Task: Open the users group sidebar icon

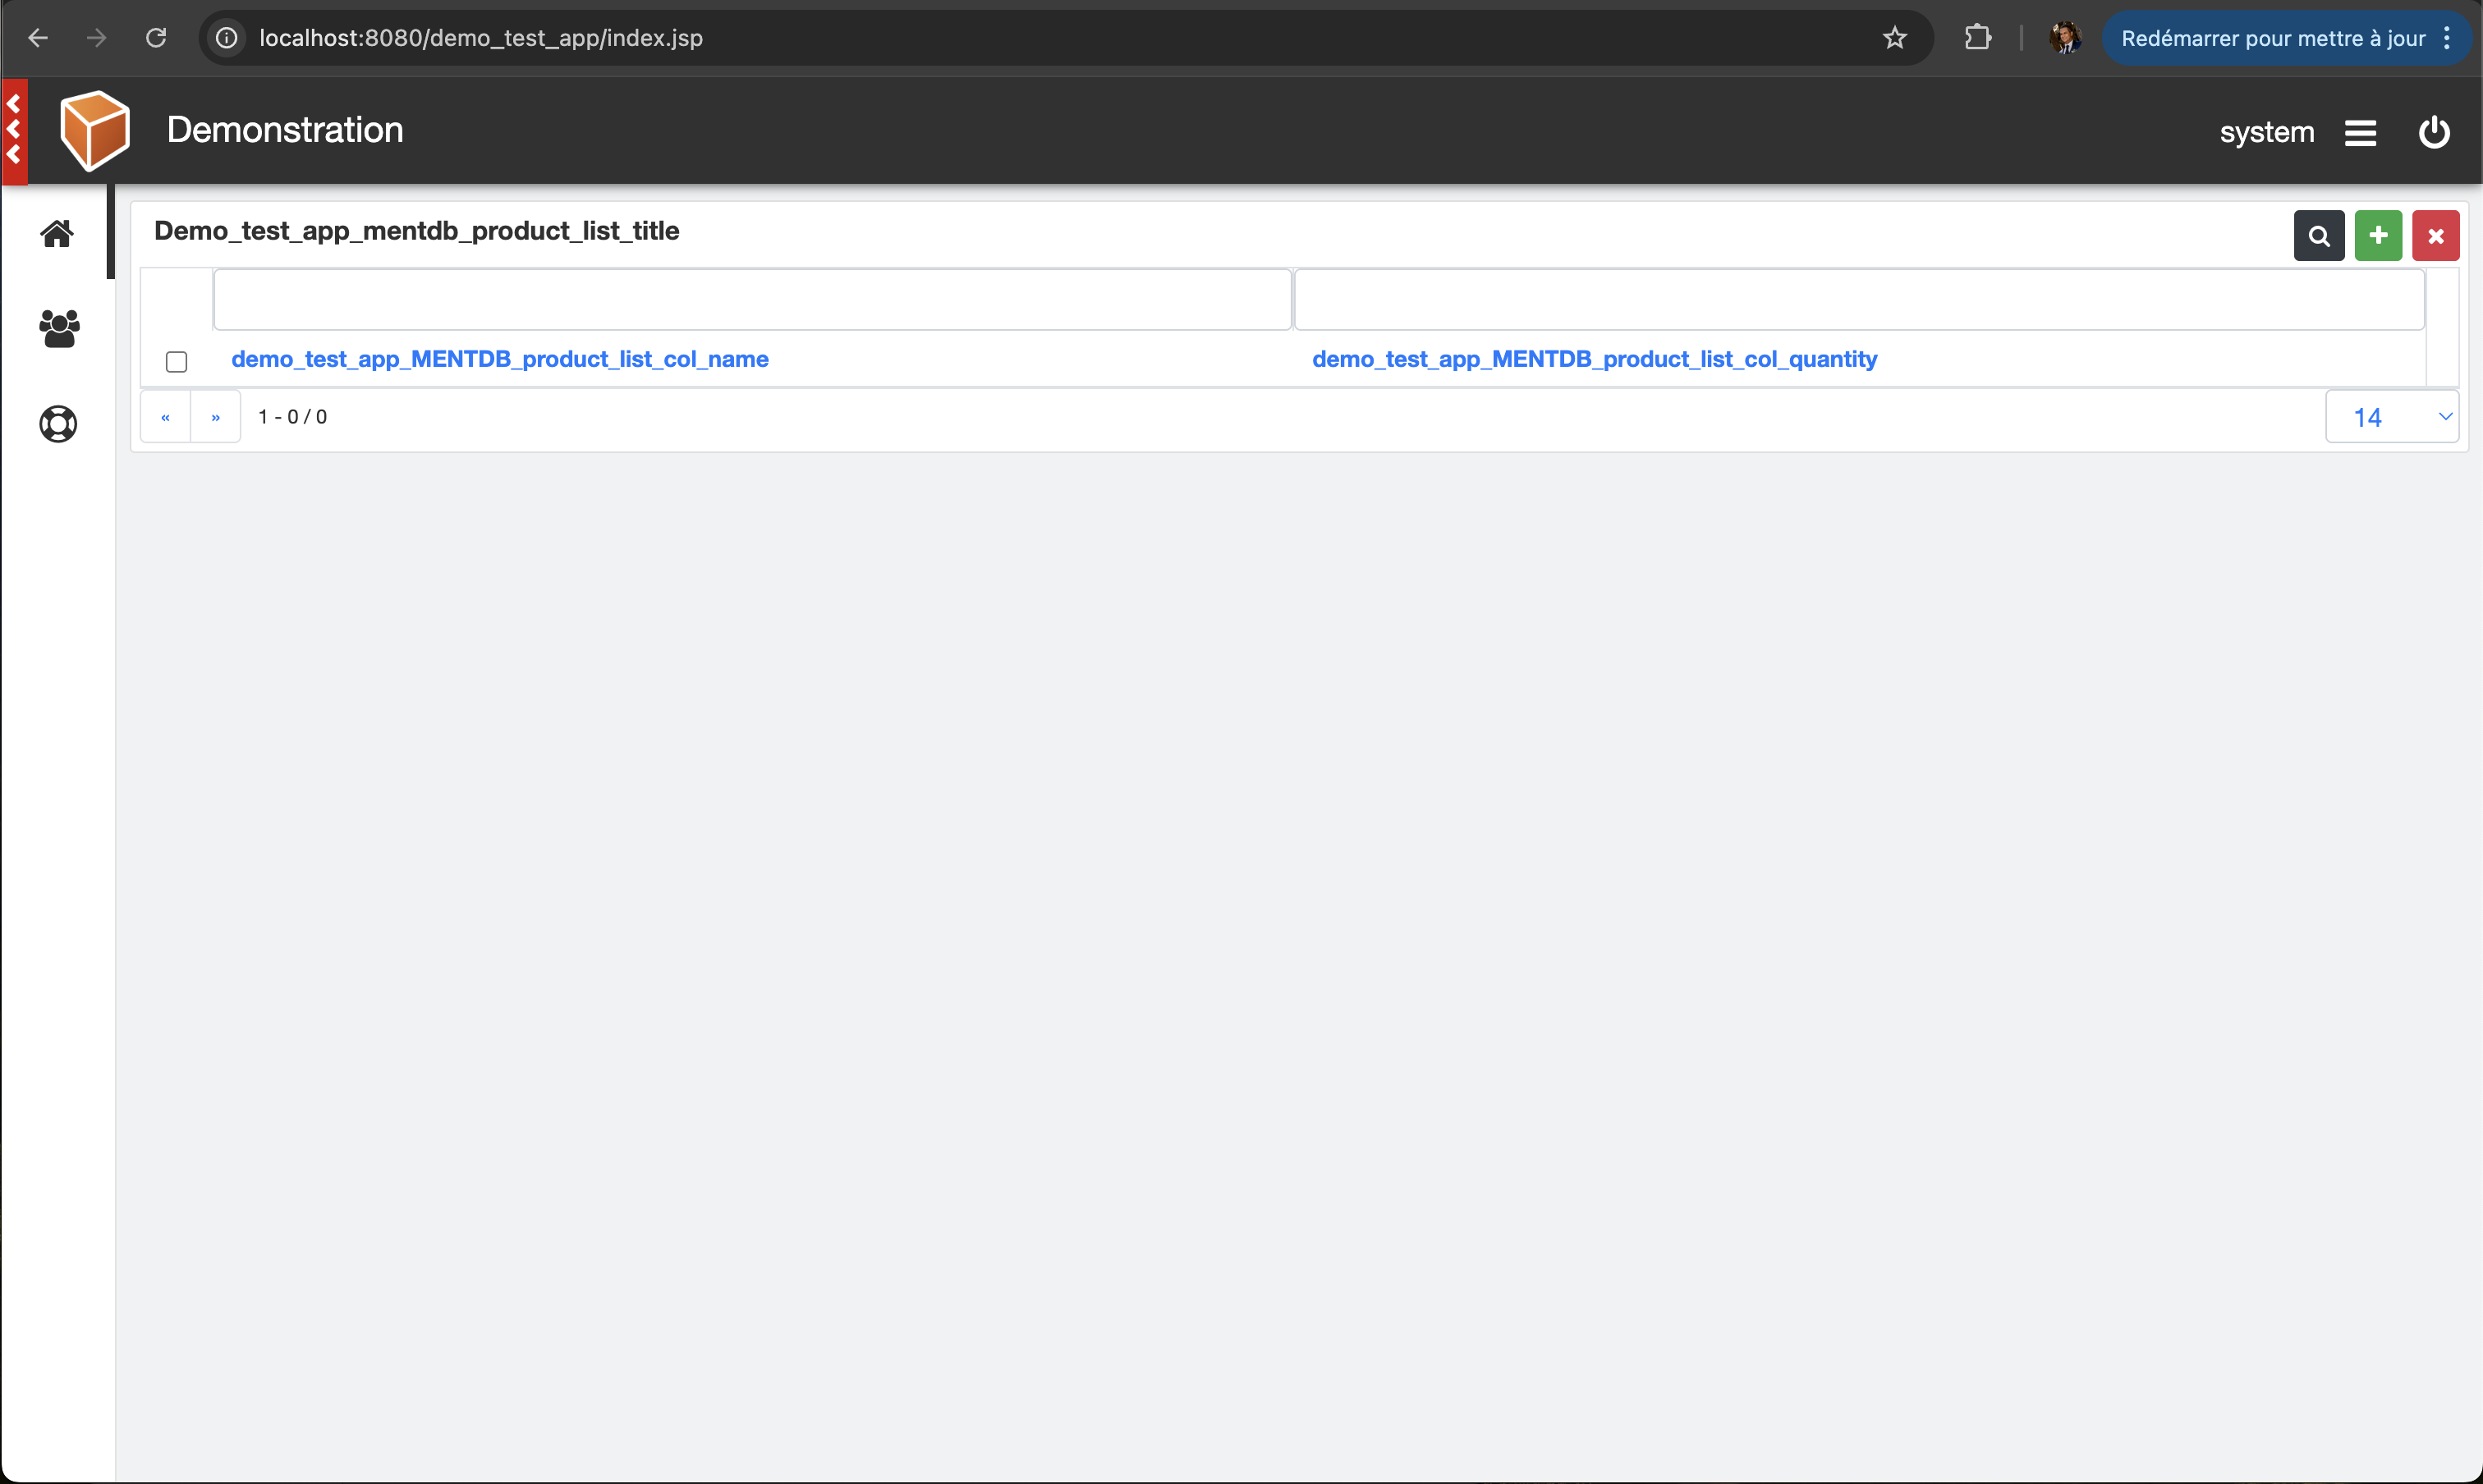Action: coord(58,329)
